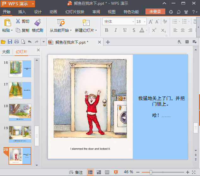Toggle italic text formatting
Viewport: 200px width, 176px height.
pyautogui.click(x=115, y=30)
